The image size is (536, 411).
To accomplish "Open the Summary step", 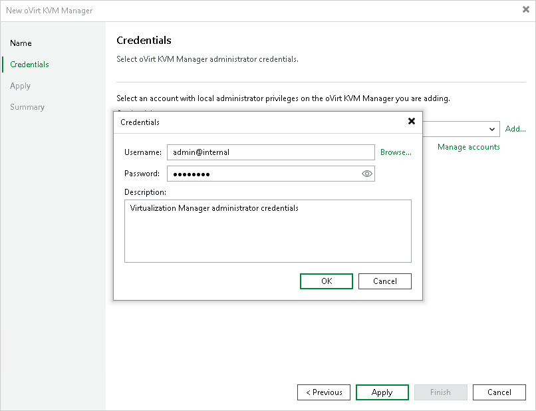I will click(x=27, y=107).
